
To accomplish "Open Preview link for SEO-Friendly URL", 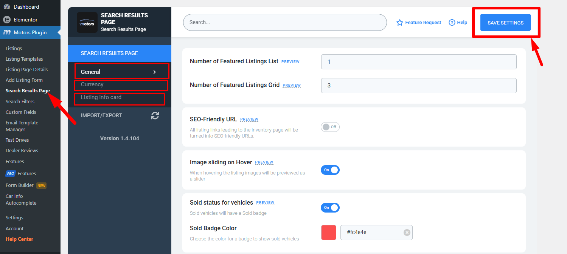I will click(x=249, y=119).
